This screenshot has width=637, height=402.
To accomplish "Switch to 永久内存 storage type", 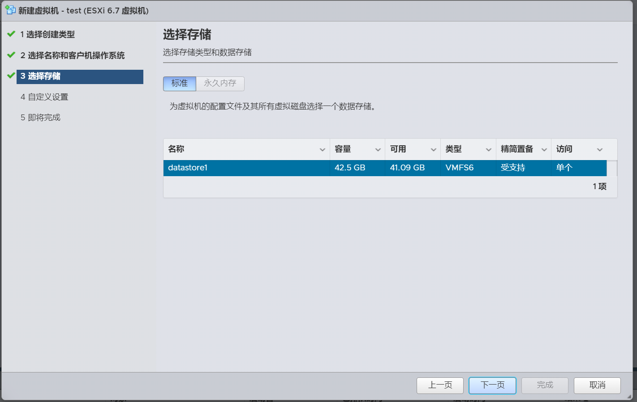I will [x=220, y=84].
